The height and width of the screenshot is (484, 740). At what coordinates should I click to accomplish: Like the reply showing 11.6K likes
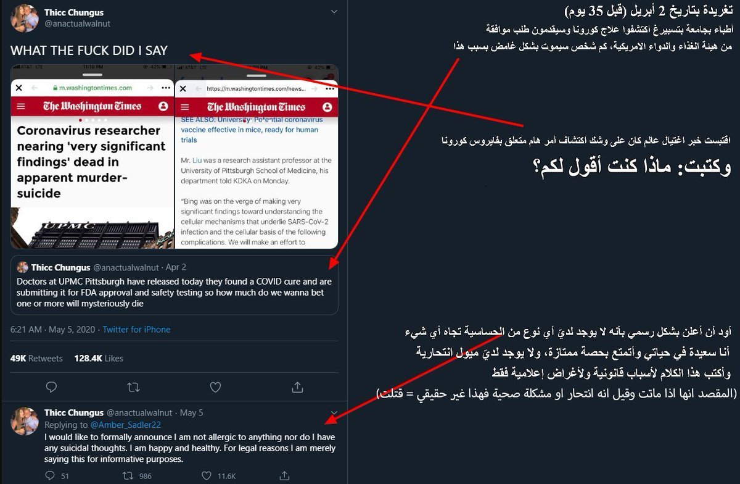[x=216, y=476]
